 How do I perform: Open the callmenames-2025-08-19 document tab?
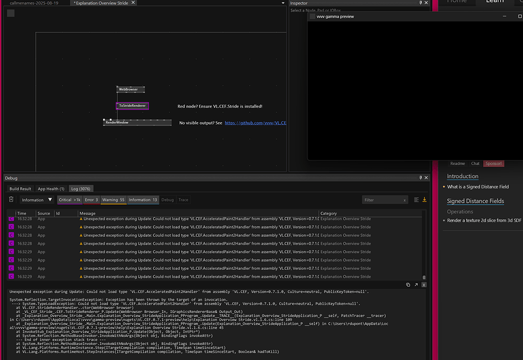tap(34, 3)
